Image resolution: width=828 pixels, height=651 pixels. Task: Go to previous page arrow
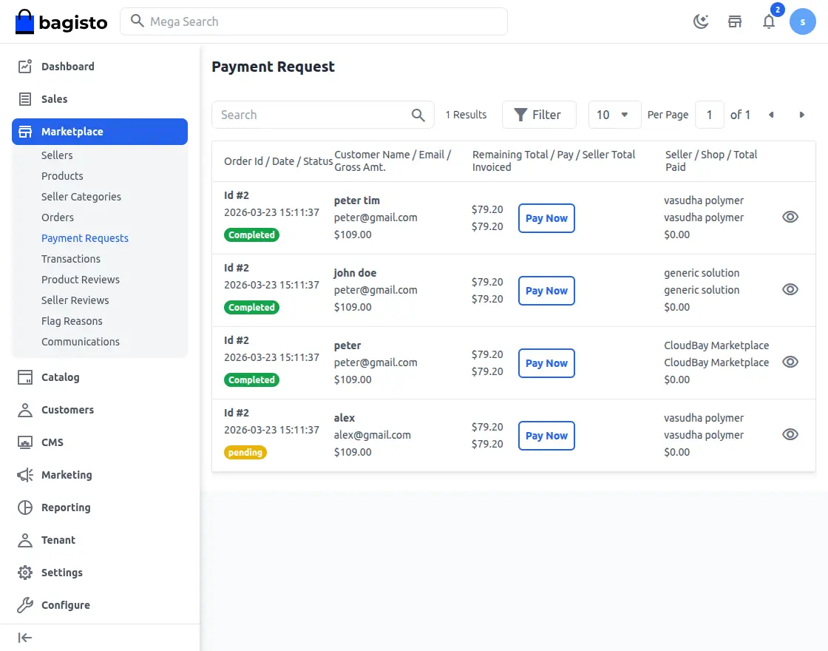click(771, 115)
